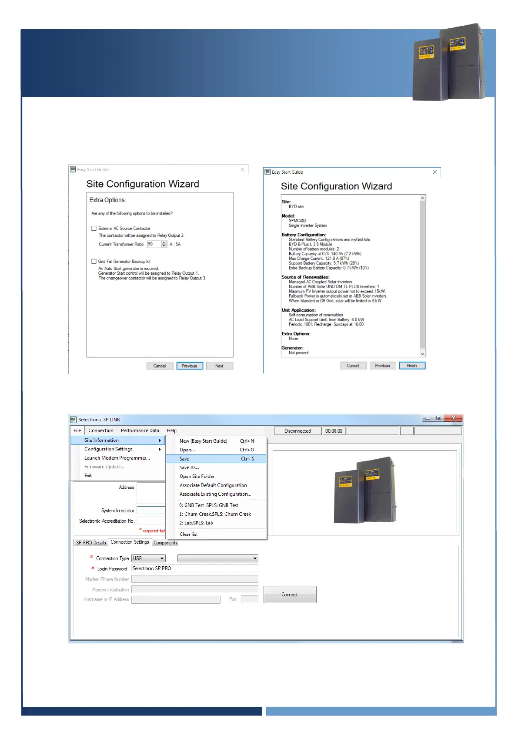The image size is (518, 733).
Task: Click the Easy Start Guide icon in right wizard
Action: (x=267, y=172)
